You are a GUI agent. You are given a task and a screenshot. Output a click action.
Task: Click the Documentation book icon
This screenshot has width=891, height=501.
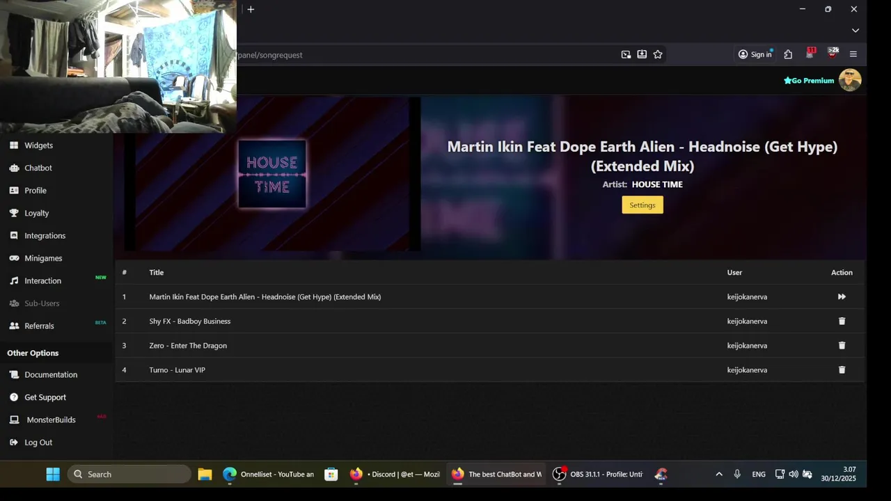click(14, 375)
